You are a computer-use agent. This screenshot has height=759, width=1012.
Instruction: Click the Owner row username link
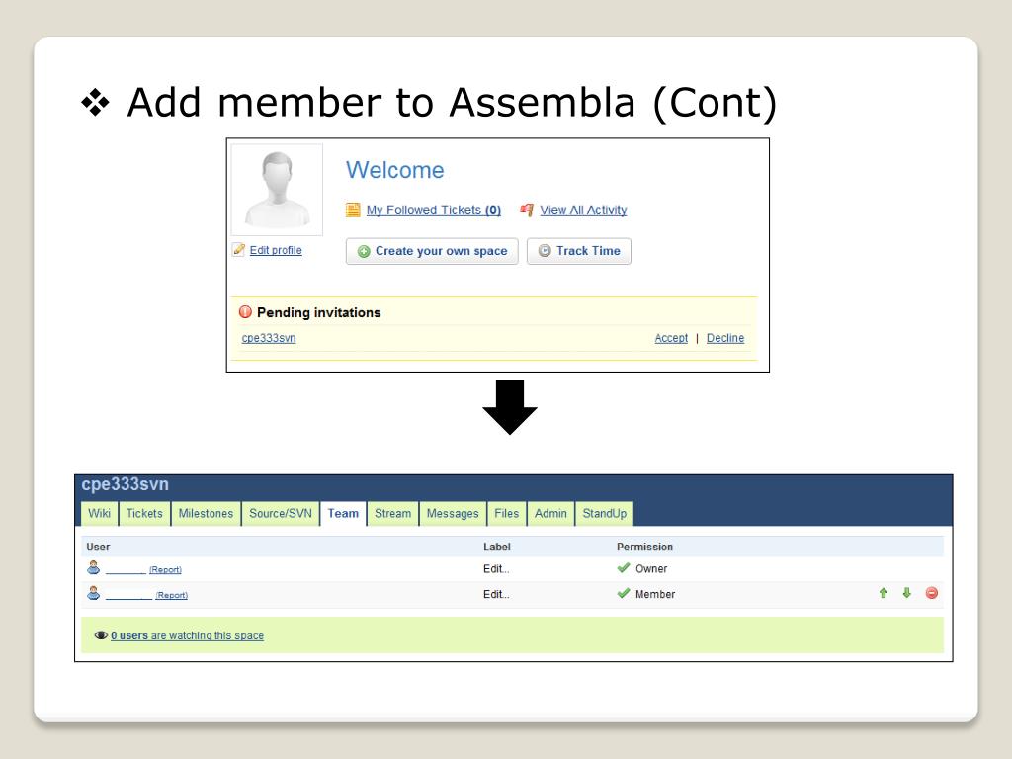(126, 570)
